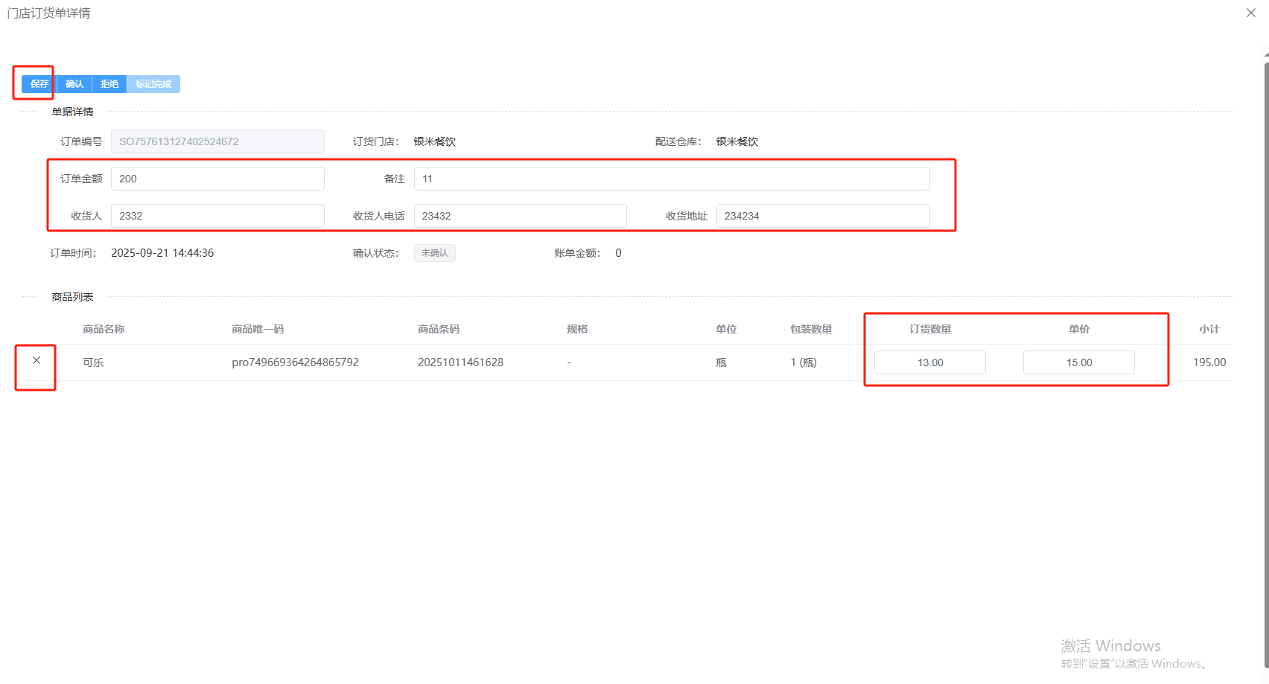
Task: Close the 门店订货单详情 dialog
Action: click(1251, 13)
